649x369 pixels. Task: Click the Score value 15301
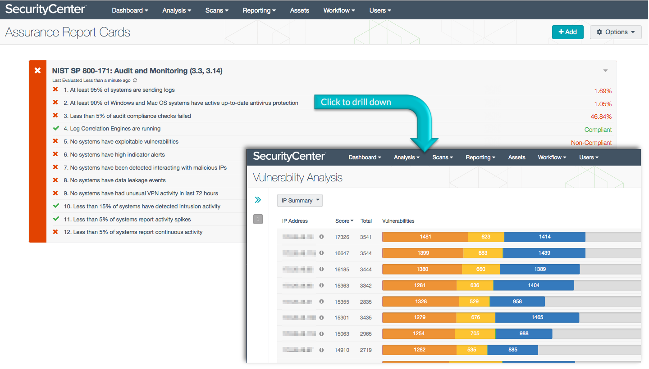pyautogui.click(x=342, y=318)
